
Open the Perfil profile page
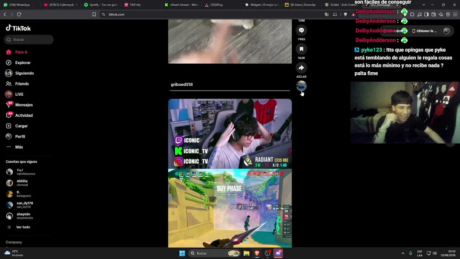[x=20, y=137]
